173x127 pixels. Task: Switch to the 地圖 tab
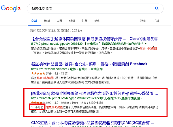click(47, 21)
